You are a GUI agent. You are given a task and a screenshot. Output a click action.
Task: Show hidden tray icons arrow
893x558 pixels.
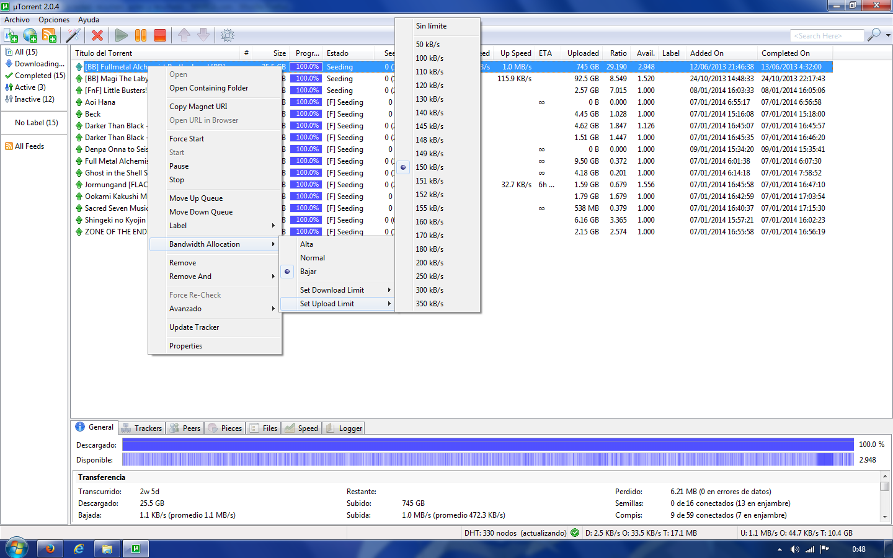(x=780, y=549)
